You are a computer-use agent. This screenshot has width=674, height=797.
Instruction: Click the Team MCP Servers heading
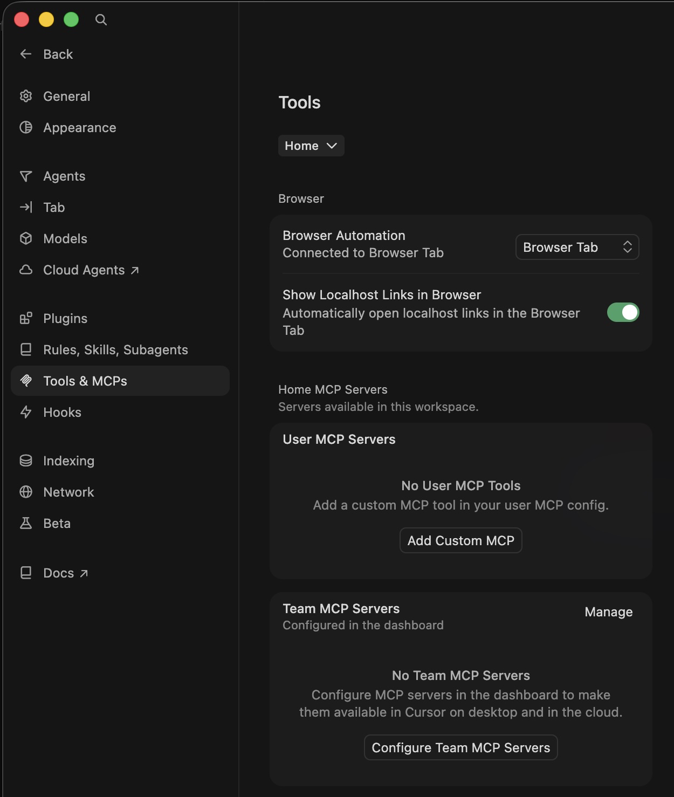(341, 609)
